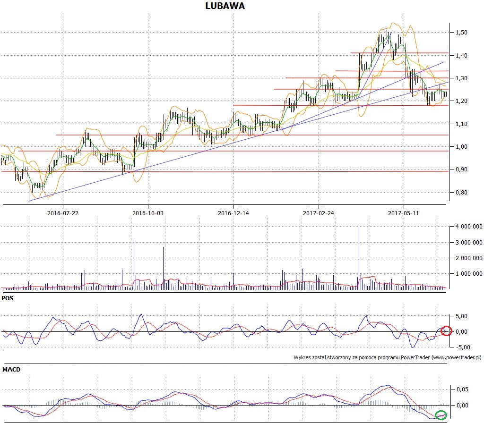Select the 2016-10-03 date label

(148, 213)
